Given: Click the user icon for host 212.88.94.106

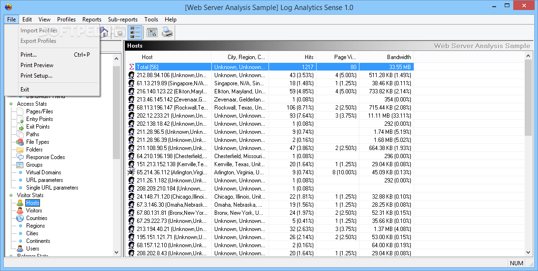Looking at the screenshot, I should pyautogui.click(x=131, y=75).
